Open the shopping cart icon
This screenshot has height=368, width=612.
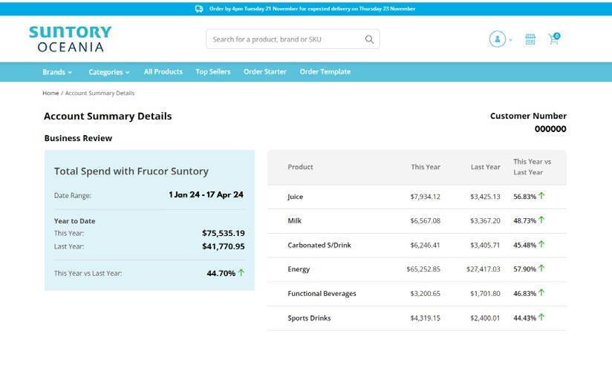point(554,38)
